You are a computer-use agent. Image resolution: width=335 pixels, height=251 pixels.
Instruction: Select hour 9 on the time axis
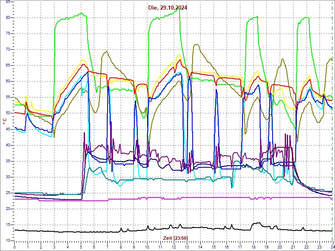134,247
